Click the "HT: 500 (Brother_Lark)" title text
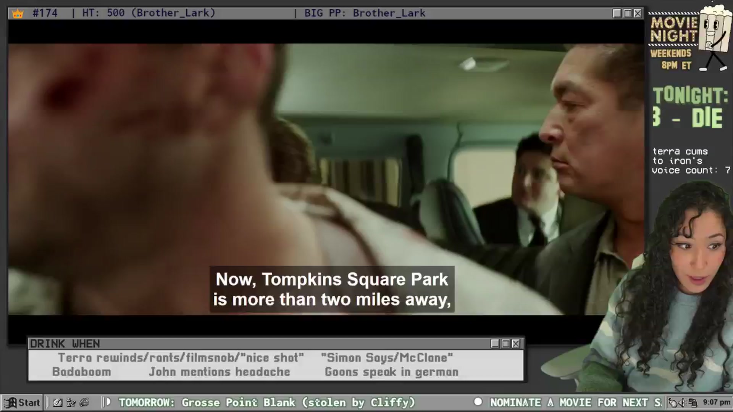The width and height of the screenshot is (733, 412). pyautogui.click(x=149, y=13)
